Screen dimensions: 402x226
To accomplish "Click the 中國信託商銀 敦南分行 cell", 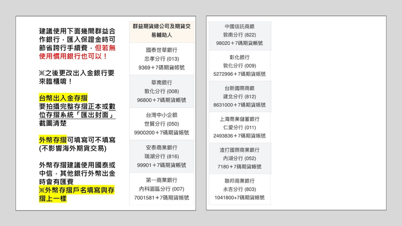I will 239,35.
